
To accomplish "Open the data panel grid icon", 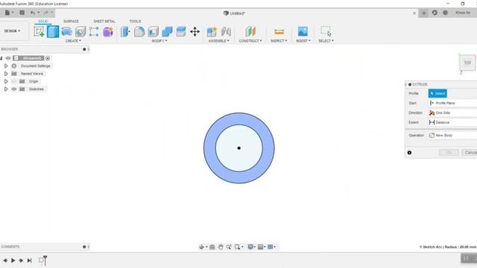I will [22, 13].
